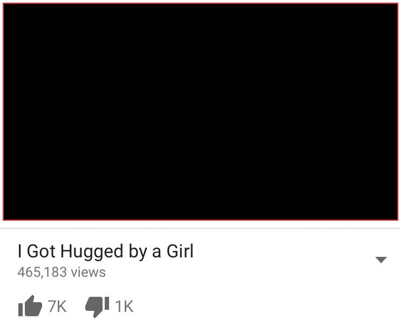Click the word 'Girl' in the title
Screen dimensions: 400x320
click(180, 251)
